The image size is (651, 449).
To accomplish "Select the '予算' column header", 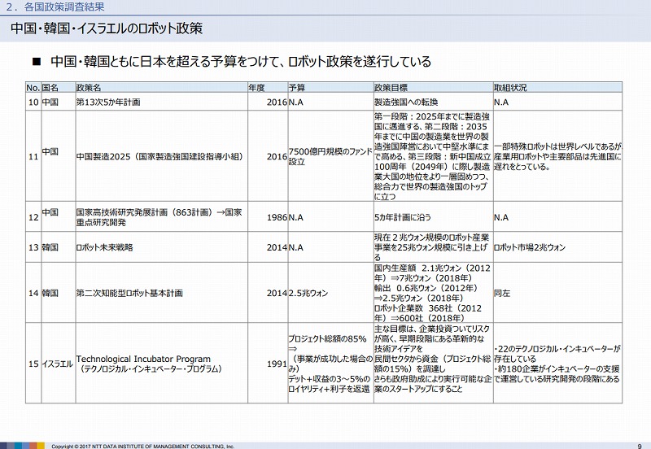I will pyautogui.click(x=297, y=86).
